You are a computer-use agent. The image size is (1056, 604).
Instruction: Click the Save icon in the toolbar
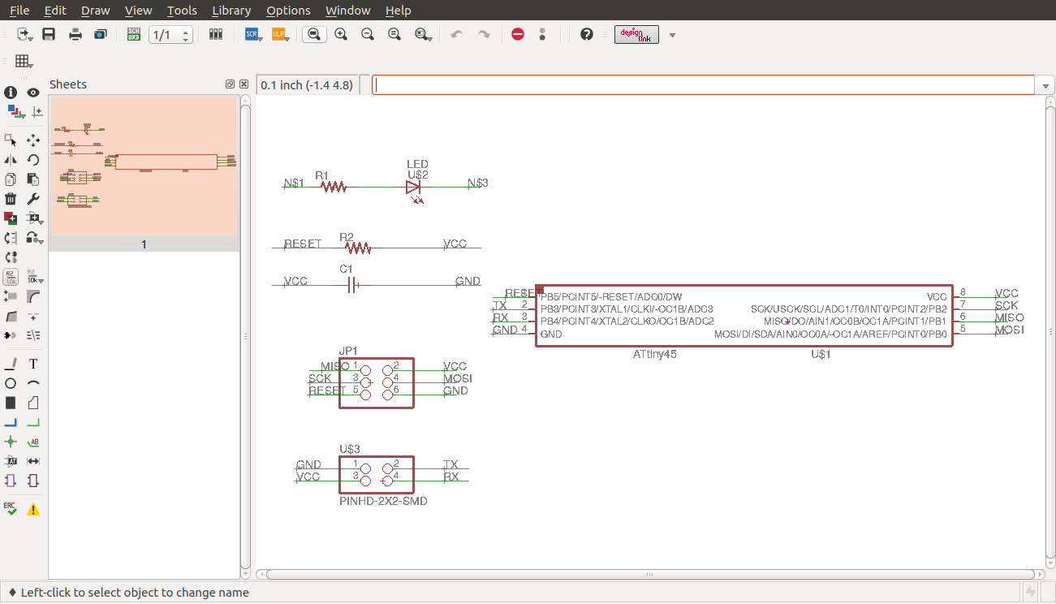click(49, 34)
